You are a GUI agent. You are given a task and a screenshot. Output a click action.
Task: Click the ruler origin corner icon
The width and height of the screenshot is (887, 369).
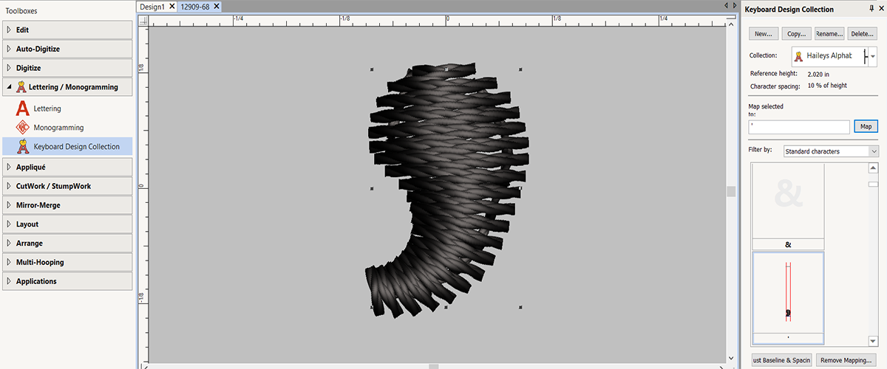[x=143, y=21]
